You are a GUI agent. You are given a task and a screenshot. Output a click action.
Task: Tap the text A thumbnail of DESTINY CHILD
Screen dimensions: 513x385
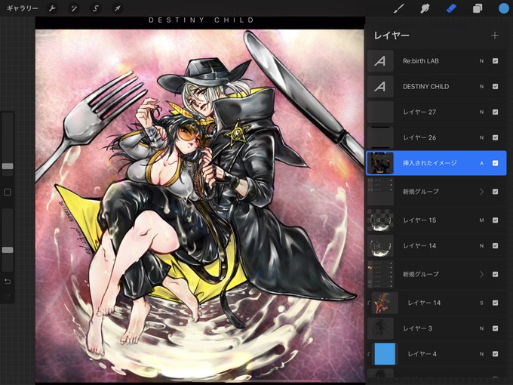tap(380, 86)
